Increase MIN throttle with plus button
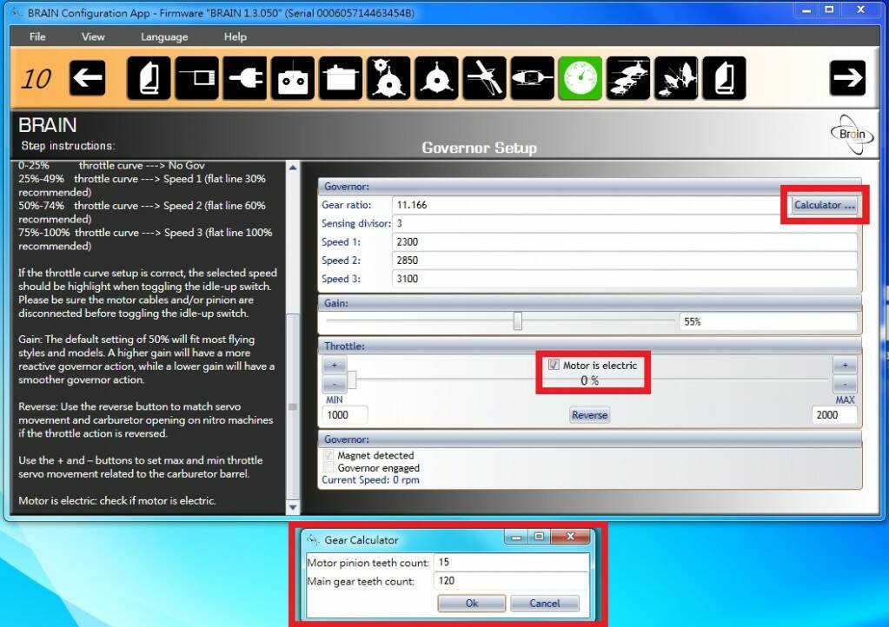889x627 pixels. (335, 366)
